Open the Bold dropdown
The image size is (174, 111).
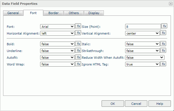tap(58, 44)
